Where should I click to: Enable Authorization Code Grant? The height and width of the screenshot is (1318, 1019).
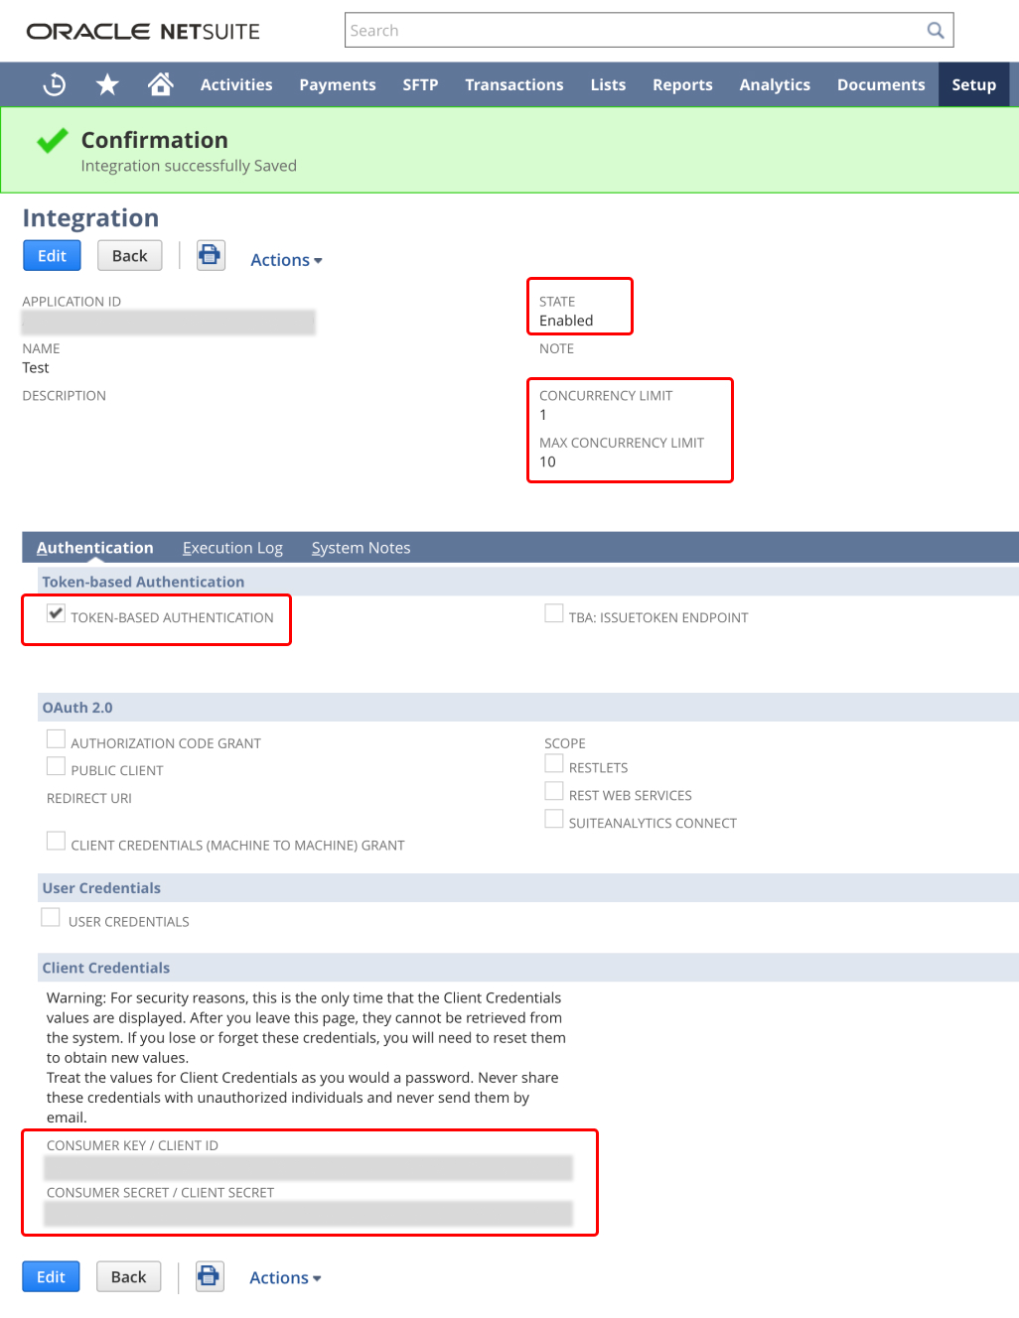click(x=56, y=738)
